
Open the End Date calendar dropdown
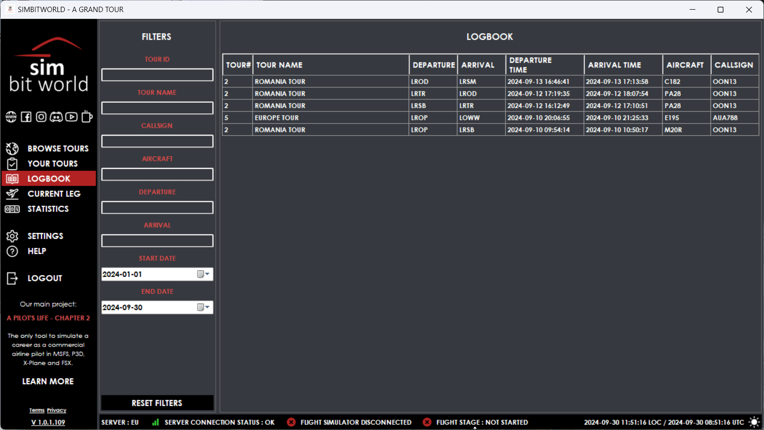pyautogui.click(x=203, y=307)
